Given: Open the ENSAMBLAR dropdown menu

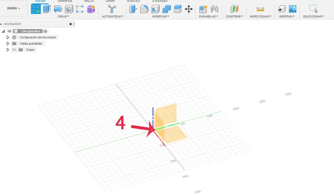Looking at the screenshot, I should [208, 16].
